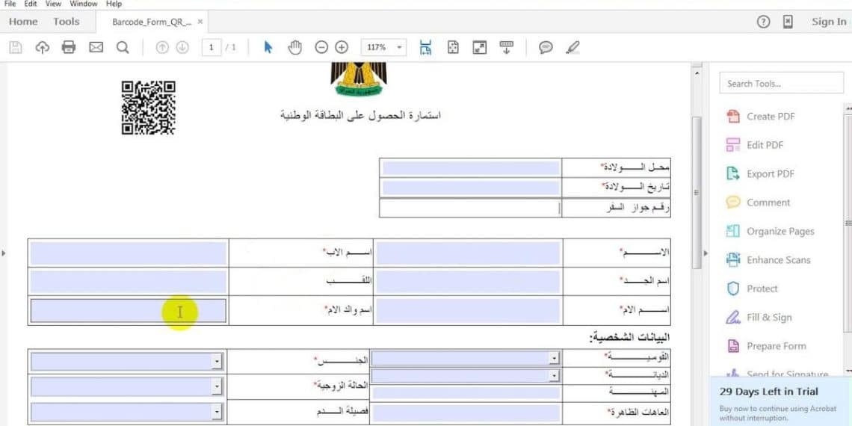Open the File menu
The width and height of the screenshot is (852, 426).
click(x=10, y=4)
